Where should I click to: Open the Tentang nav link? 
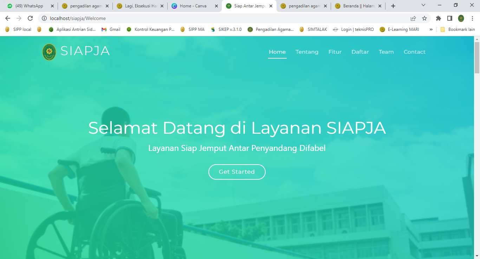307,52
